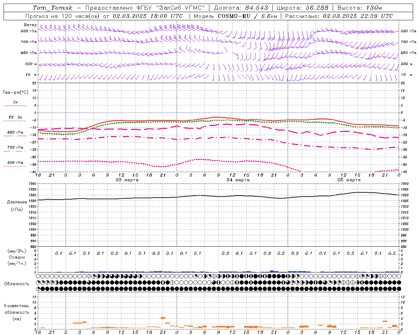
Task: Click the 05 марта date label
Action: point(349,180)
